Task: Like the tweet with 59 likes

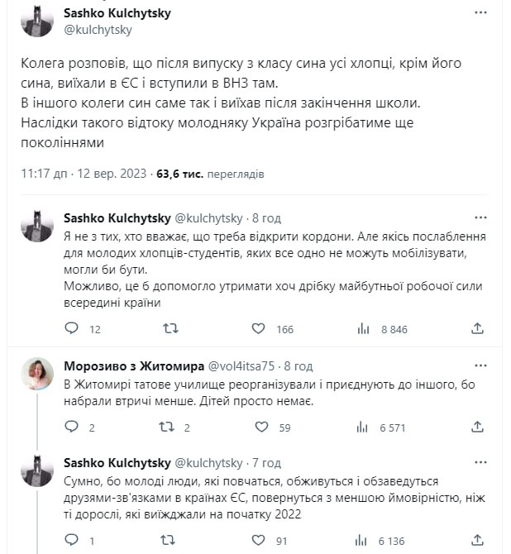Action: pyautogui.click(x=262, y=427)
